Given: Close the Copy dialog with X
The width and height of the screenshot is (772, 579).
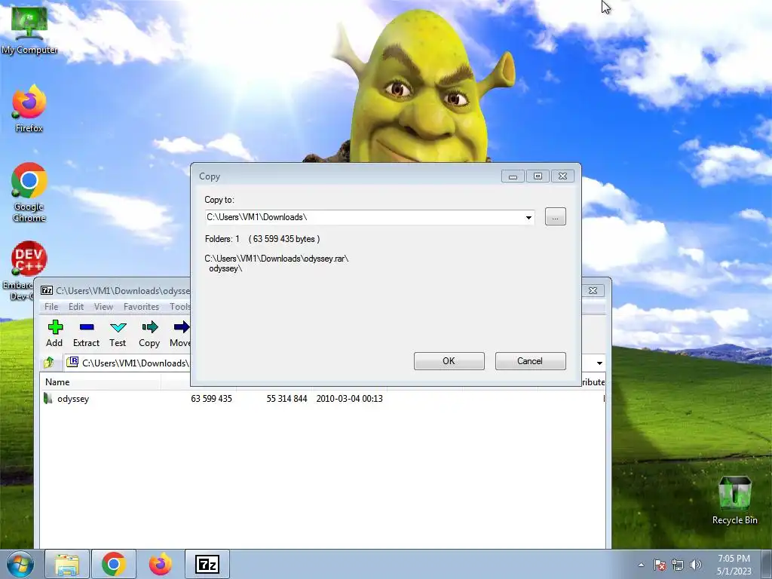Looking at the screenshot, I should coord(562,176).
